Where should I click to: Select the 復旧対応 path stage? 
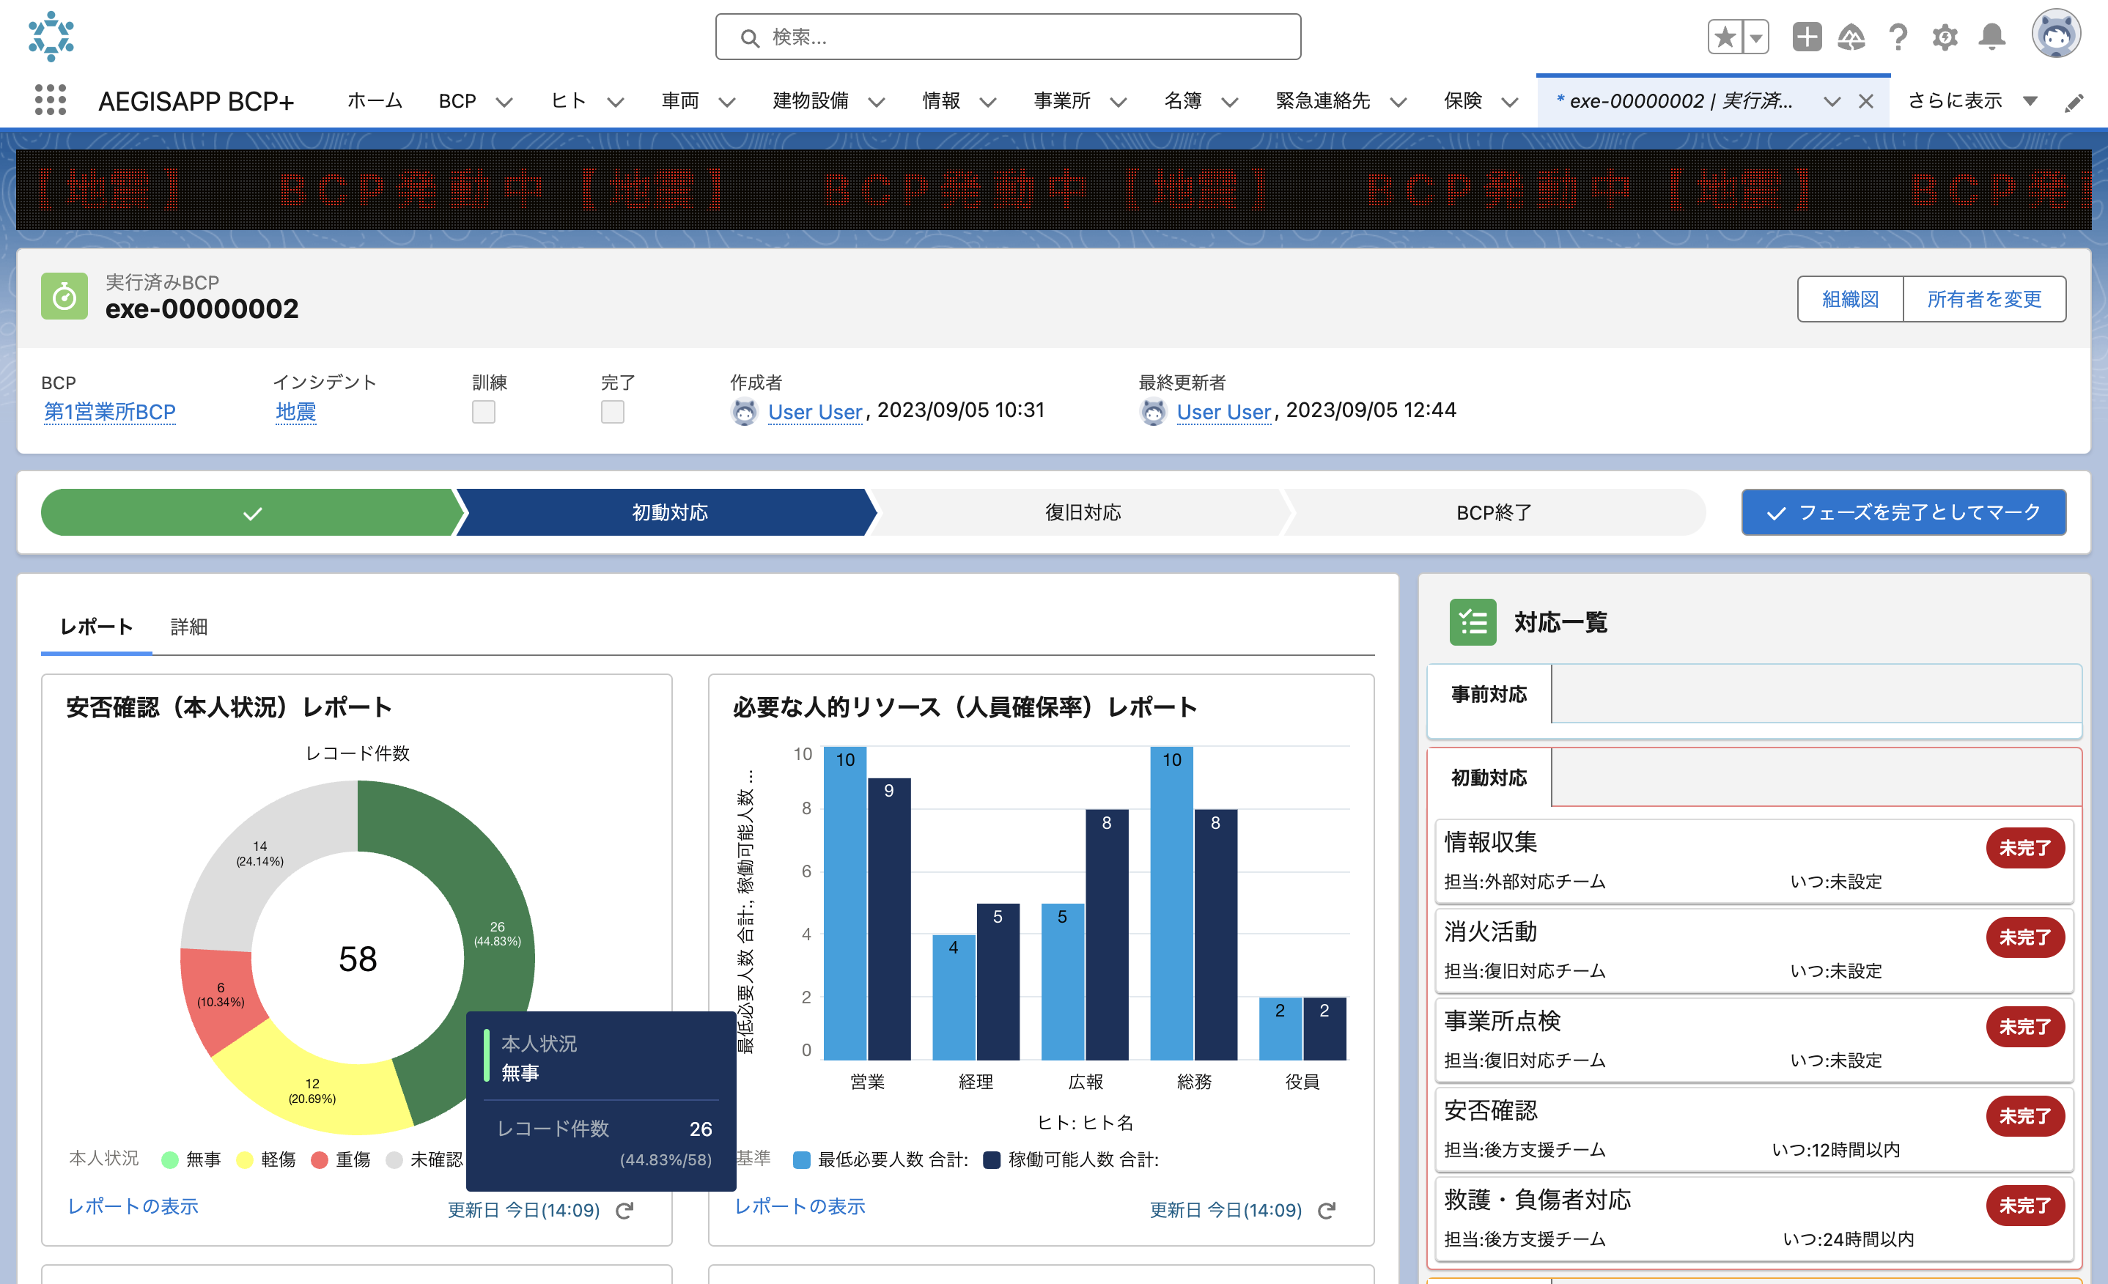[1083, 512]
